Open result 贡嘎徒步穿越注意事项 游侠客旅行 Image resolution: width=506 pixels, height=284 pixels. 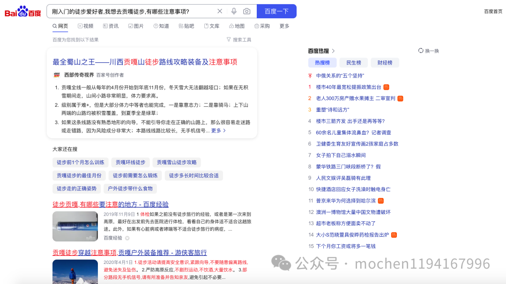(130, 253)
